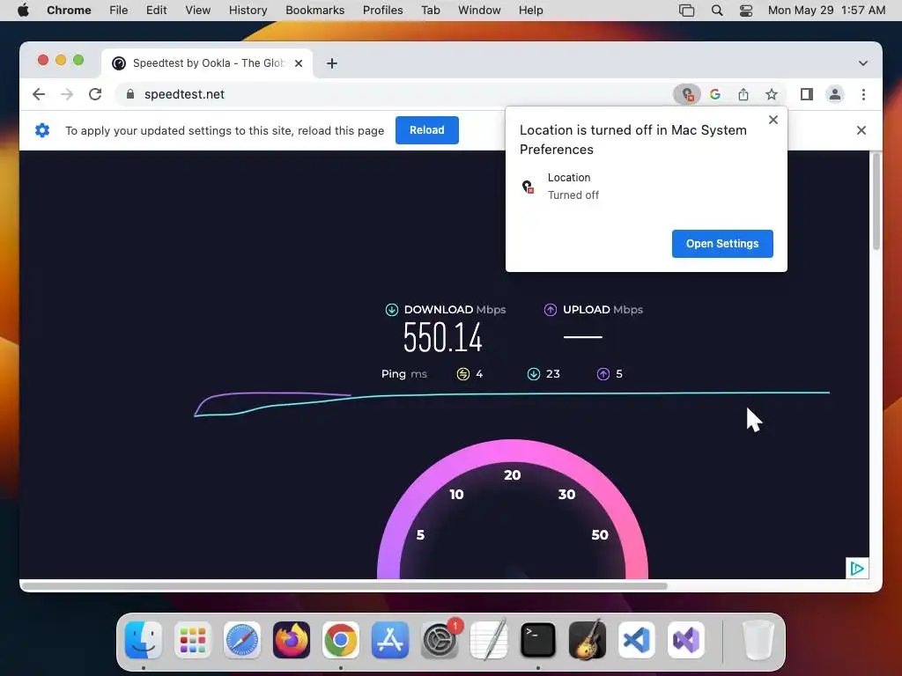Click the upload arrow icon beside UPLOAD

[x=551, y=310]
